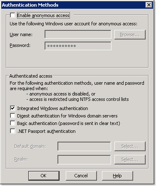The height and width of the screenshot is (186, 156).
Task: Click the .NET Passport authentication label text
Action: tap(47, 131)
